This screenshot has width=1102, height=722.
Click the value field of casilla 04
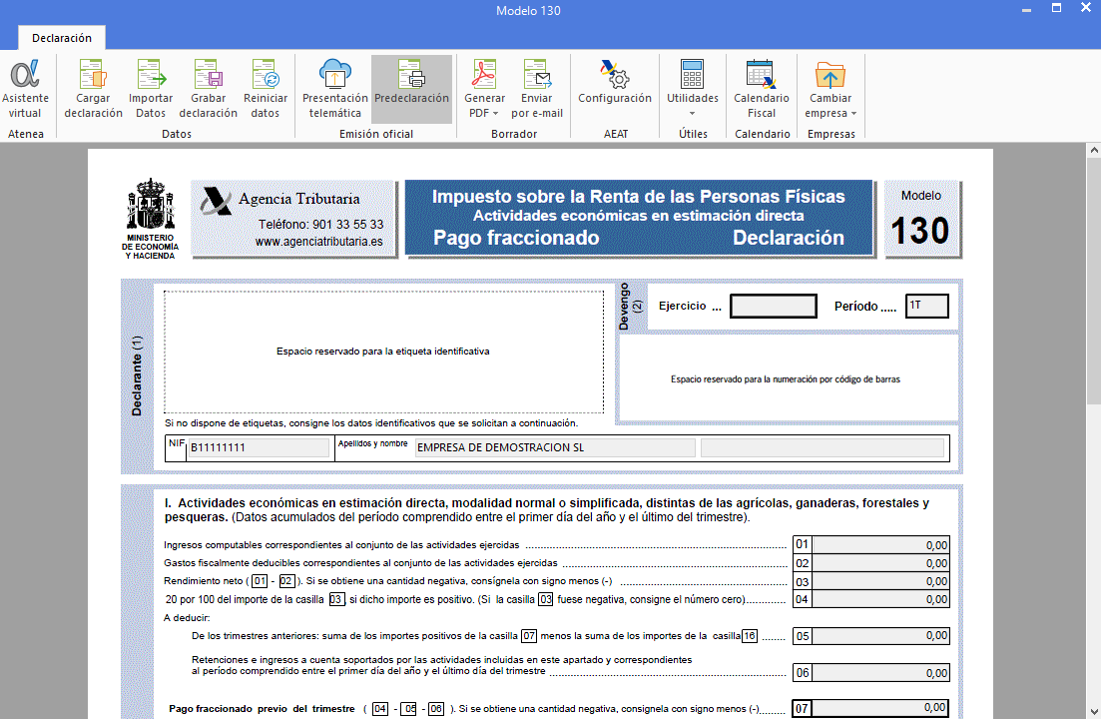[880, 600]
